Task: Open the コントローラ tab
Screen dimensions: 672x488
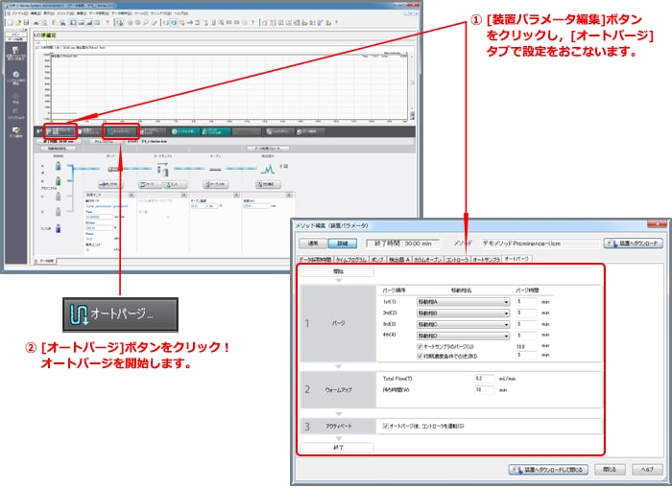Action: (457, 260)
